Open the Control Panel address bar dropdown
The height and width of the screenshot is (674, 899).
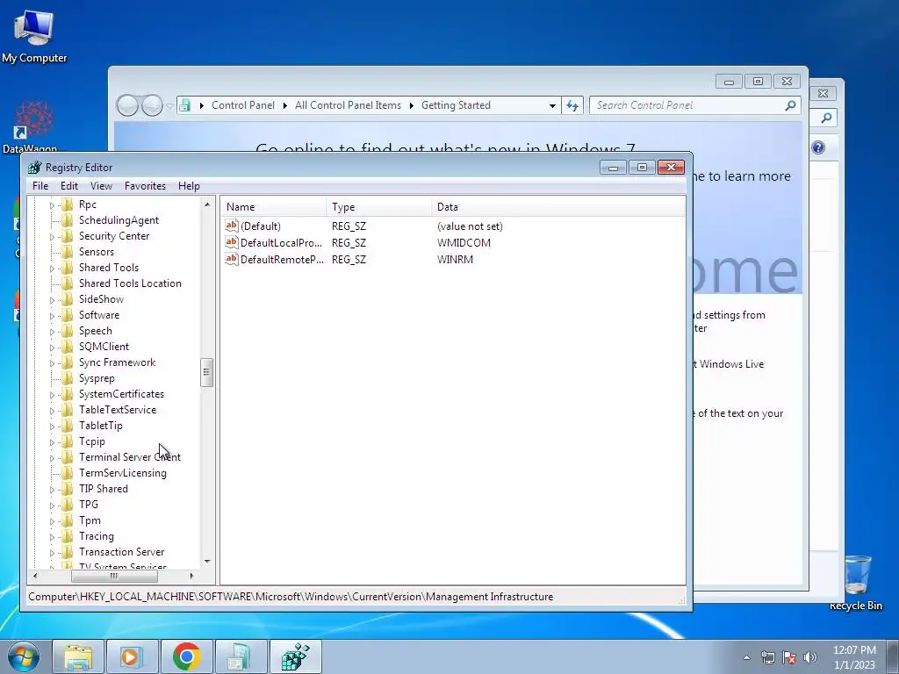click(x=552, y=105)
